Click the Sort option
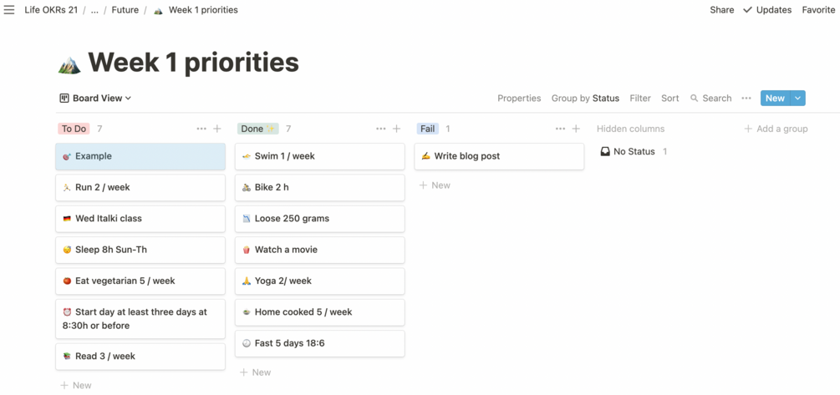 coord(669,99)
